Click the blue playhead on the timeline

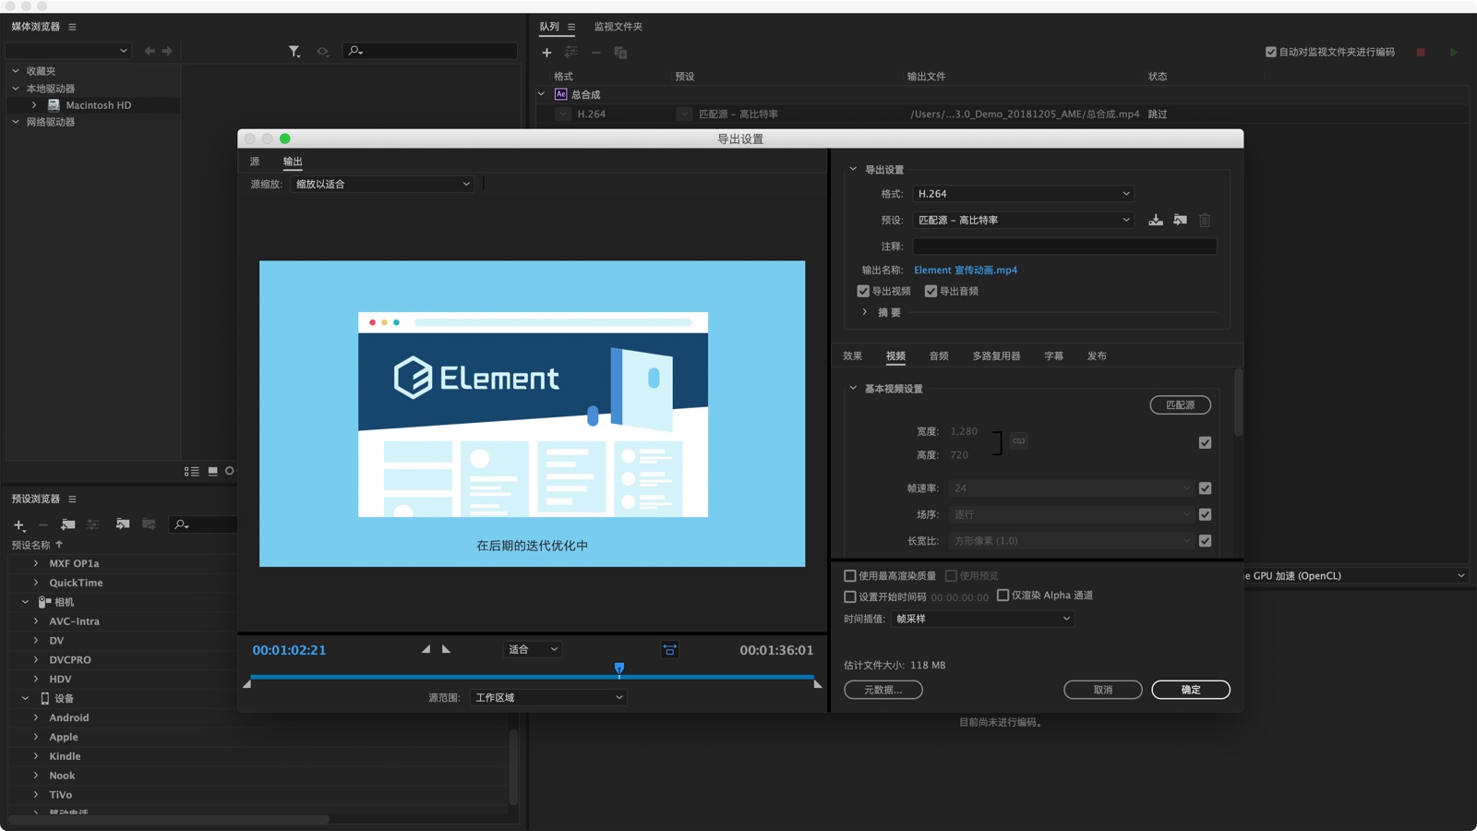(x=619, y=668)
